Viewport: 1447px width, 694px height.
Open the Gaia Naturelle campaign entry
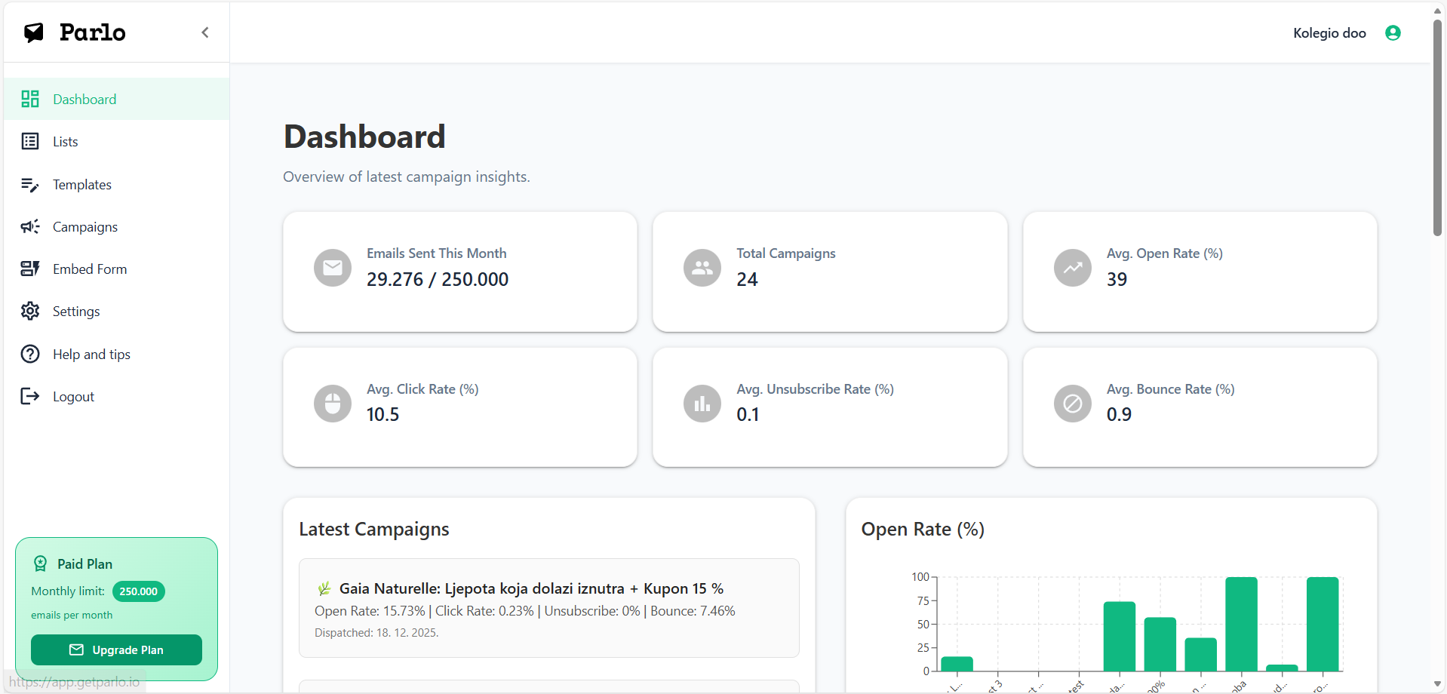[x=531, y=588]
